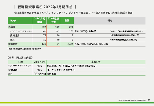Select the 22年3月期 予想 column header
Screen dimensions: 154x106
(53, 20)
